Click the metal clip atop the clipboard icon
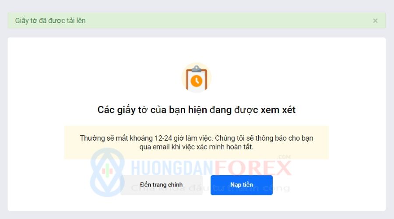The width and height of the screenshot is (394, 219). [x=197, y=68]
